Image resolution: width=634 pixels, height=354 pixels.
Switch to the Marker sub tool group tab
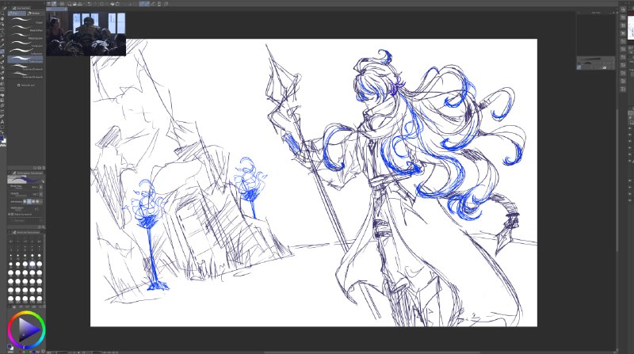tap(36, 13)
